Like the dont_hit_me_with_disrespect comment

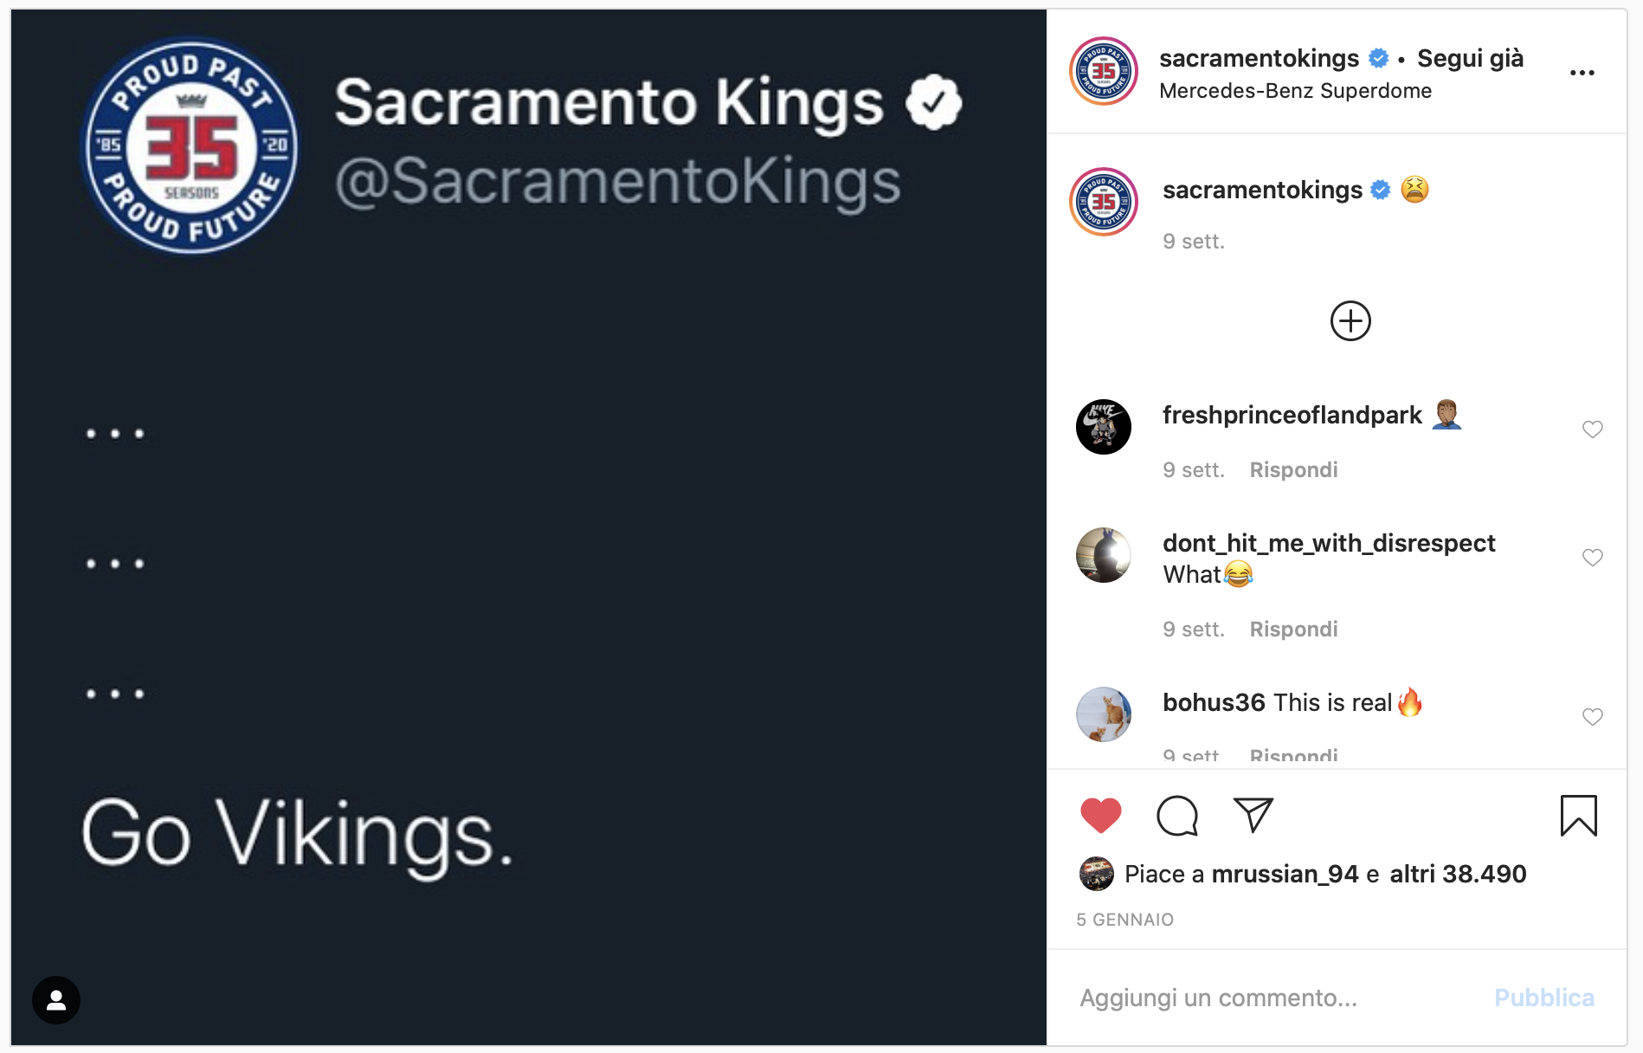(x=1592, y=558)
